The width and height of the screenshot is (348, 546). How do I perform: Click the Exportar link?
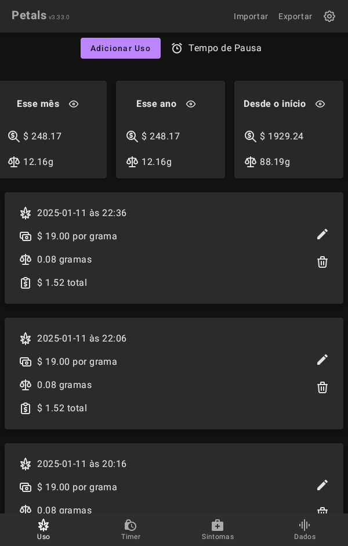pos(295,16)
